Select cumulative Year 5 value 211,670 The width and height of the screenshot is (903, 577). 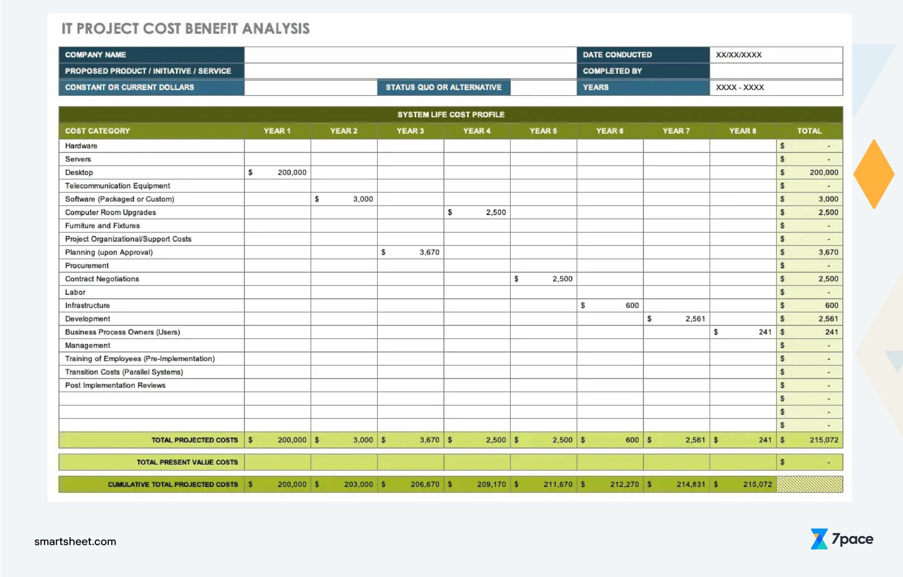coord(543,484)
